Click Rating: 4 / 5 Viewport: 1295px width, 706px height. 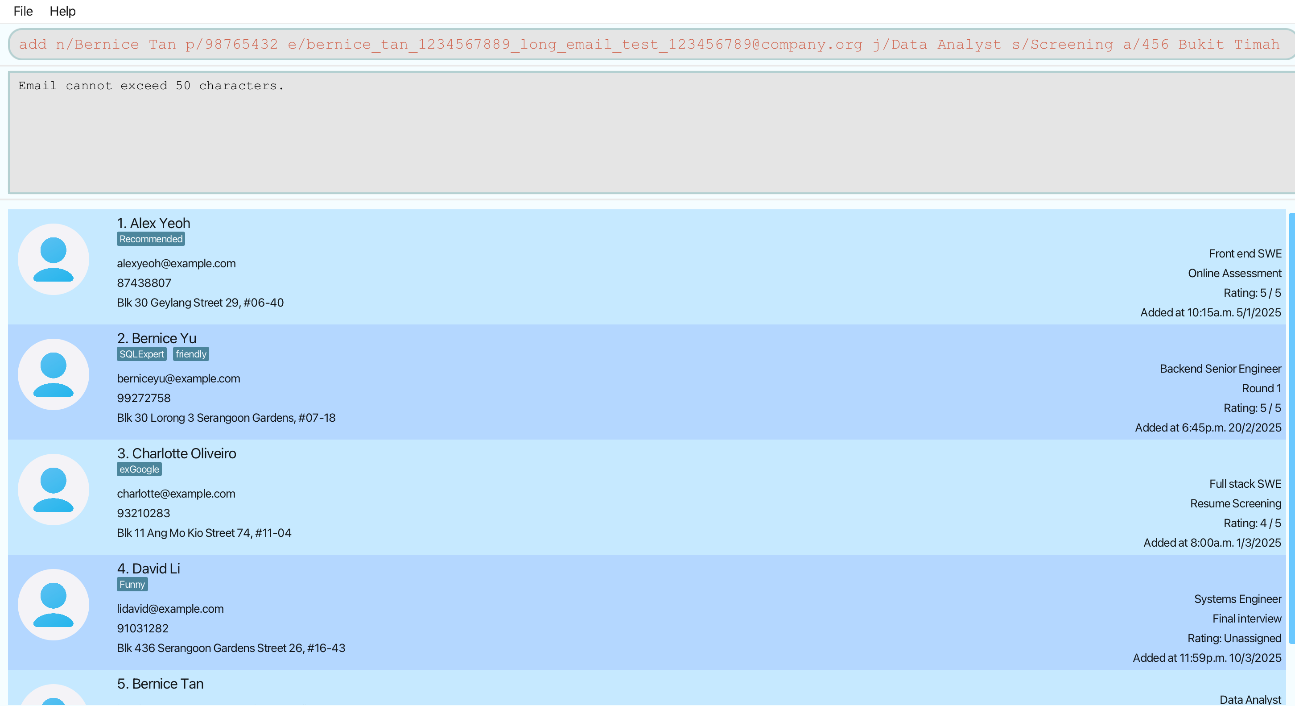1252,524
